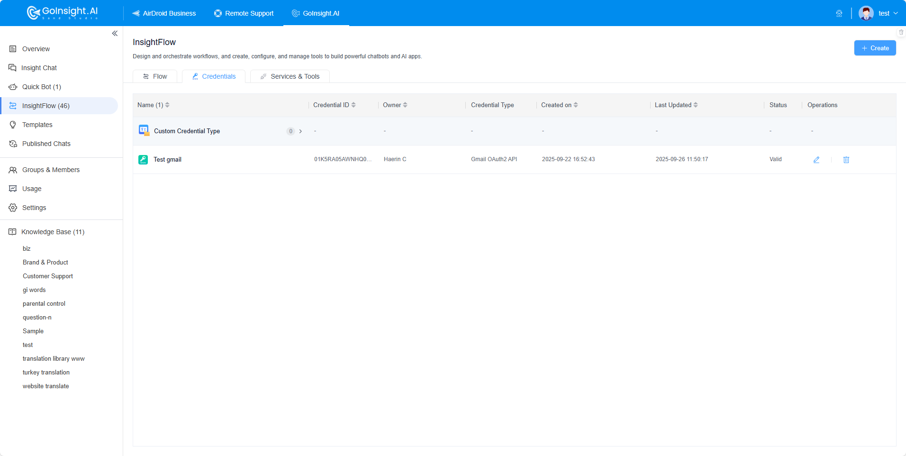Expand the Custom Credential Type row

click(x=300, y=131)
